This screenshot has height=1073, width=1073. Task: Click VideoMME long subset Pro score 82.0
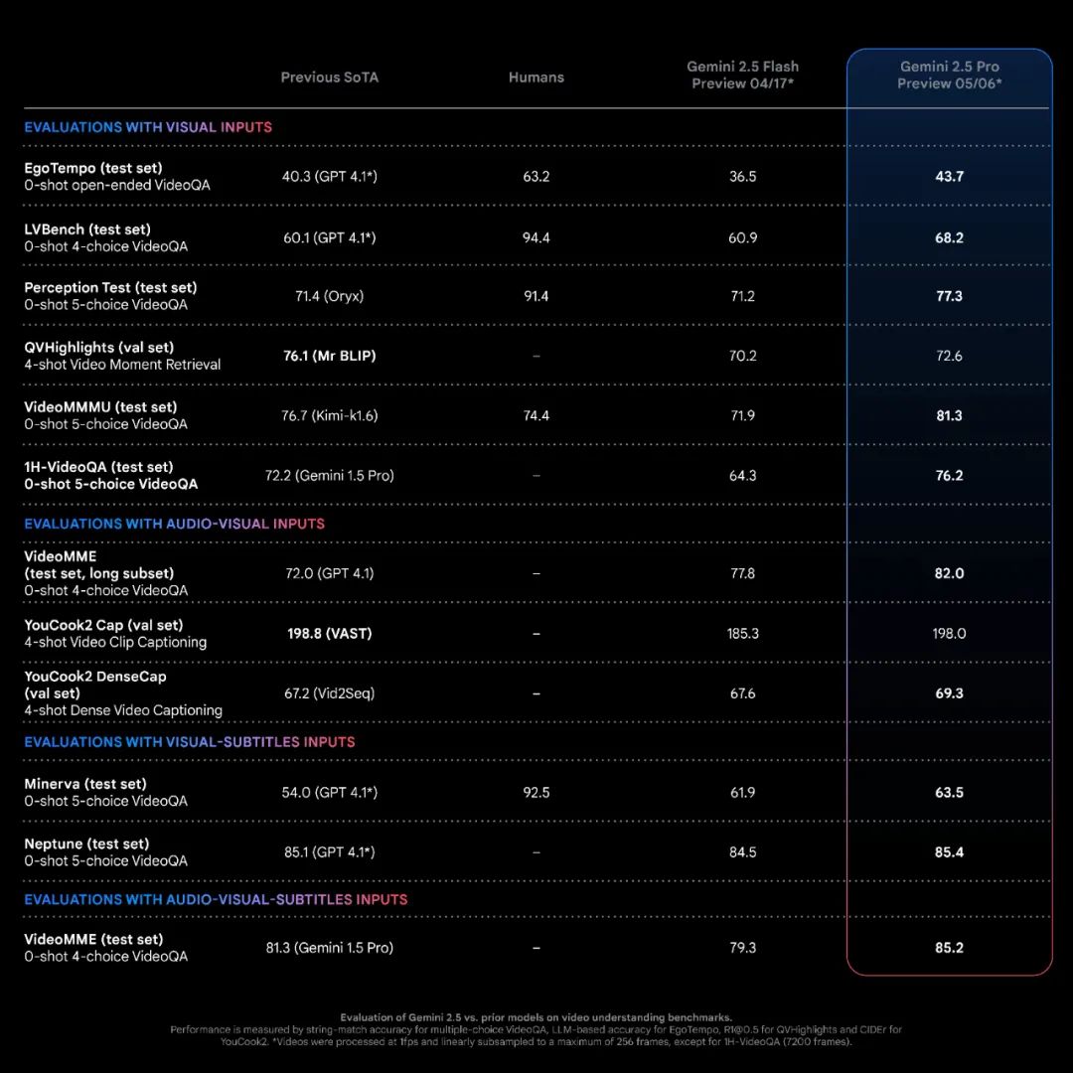[949, 573]
